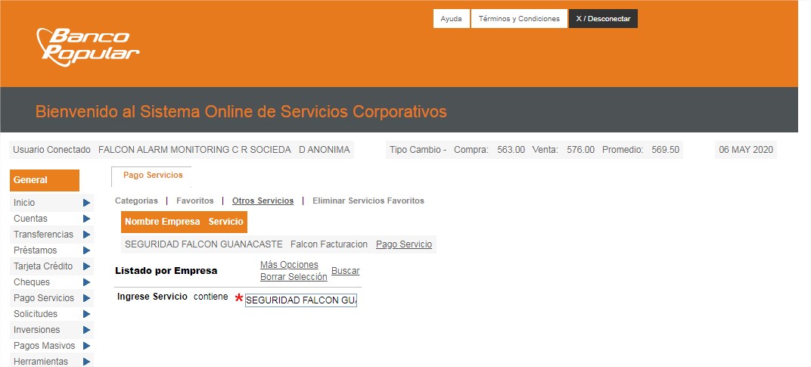Open the Inversiones sidebar item
The height and width of the screenshot is (367, 811).
click(37, 330)
